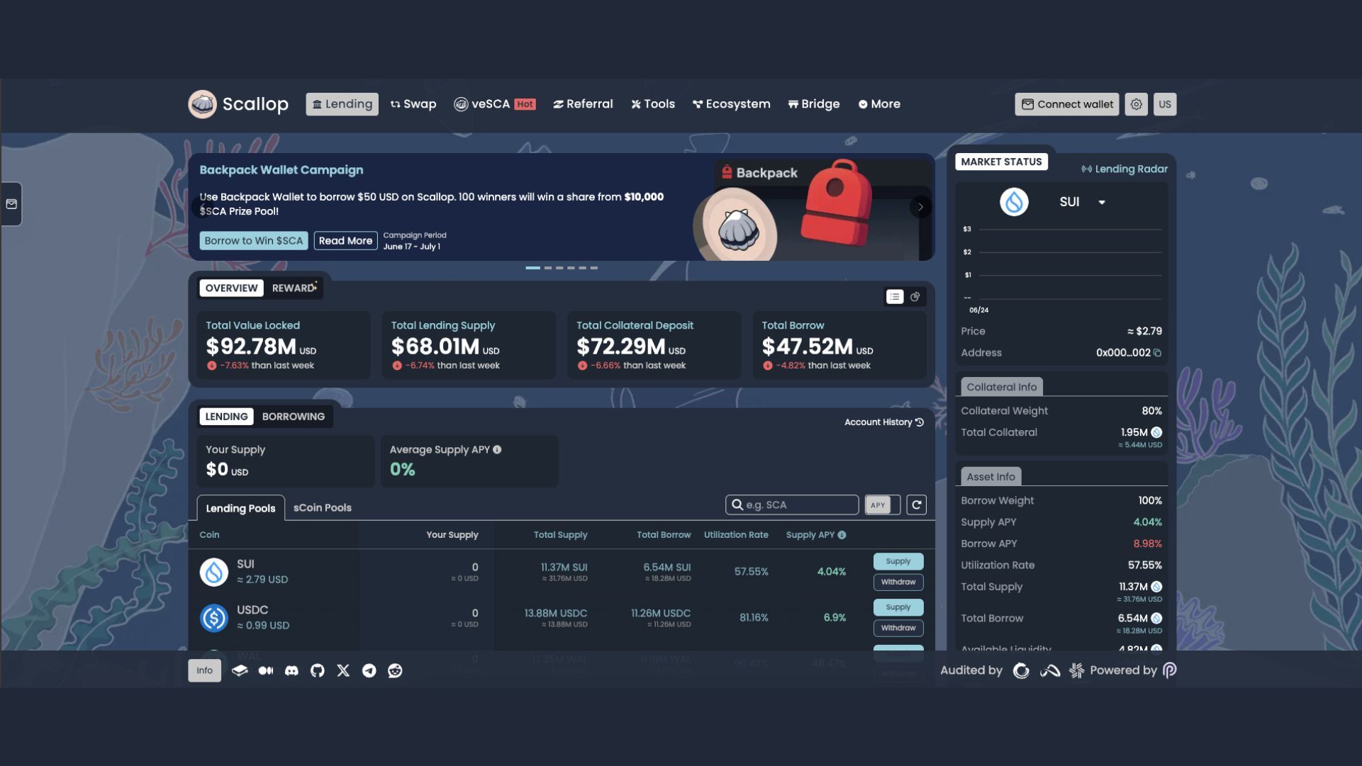
Task: Click the Info button in footer
Action: click(204, 670)
